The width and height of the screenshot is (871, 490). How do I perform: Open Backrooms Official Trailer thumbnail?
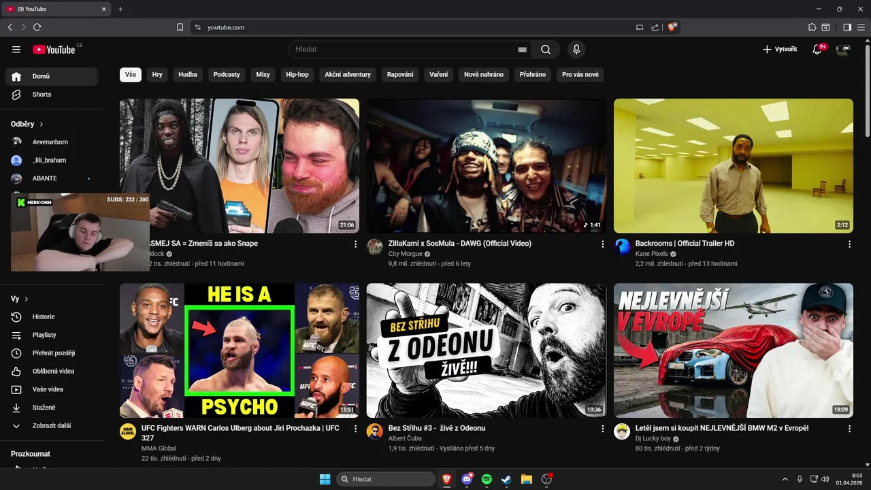click(x=734, y=166)
